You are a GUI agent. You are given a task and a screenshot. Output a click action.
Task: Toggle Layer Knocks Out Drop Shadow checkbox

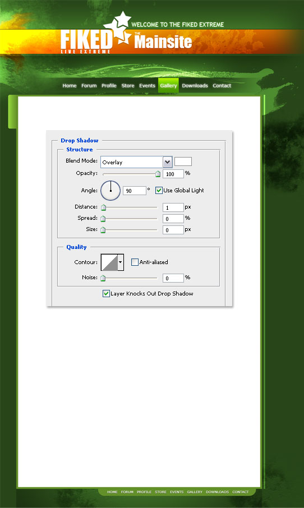[x=106, y=293]
